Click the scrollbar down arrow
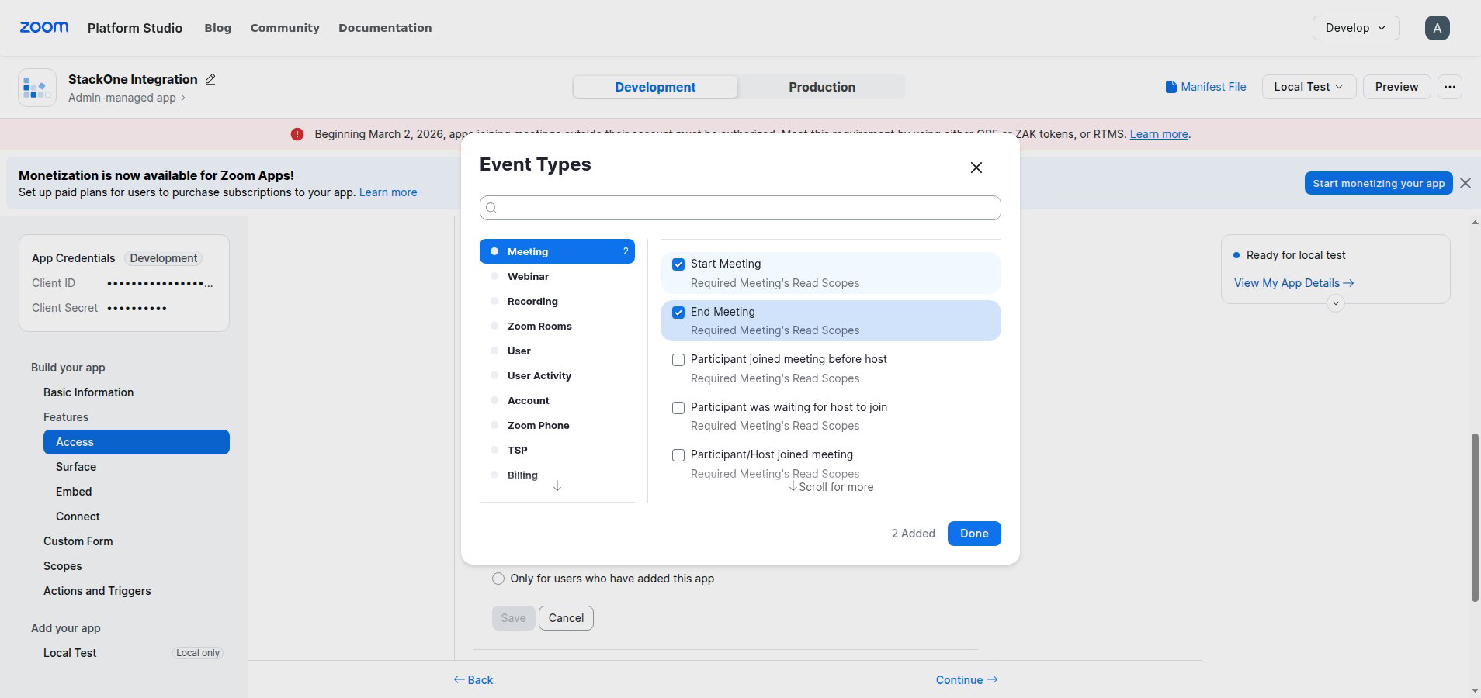This screenshot has height=698, width=1481. [x=1475, y=690]
